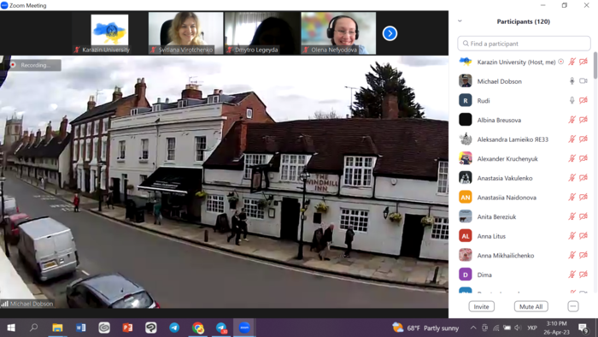Viewport: 598px width, 337px height.
Task: Click Anastasiia Naidonova's muted mic icon
Action: click(572, 198)
